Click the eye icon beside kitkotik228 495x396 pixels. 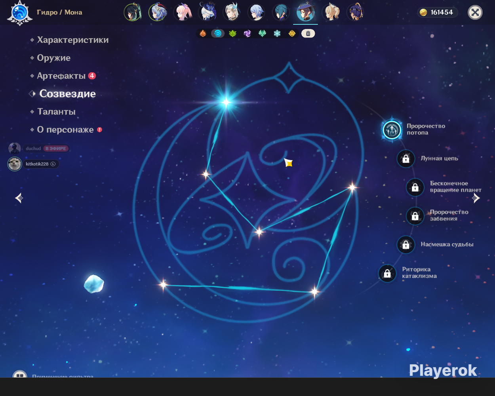coord(53,164)
